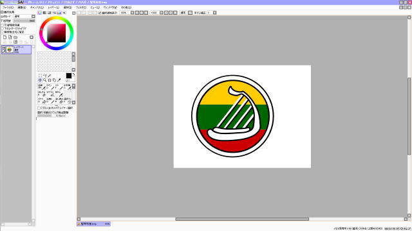Pick the Eyedropper tool
This screenshot has width=412, height=231.
point(59,80)
